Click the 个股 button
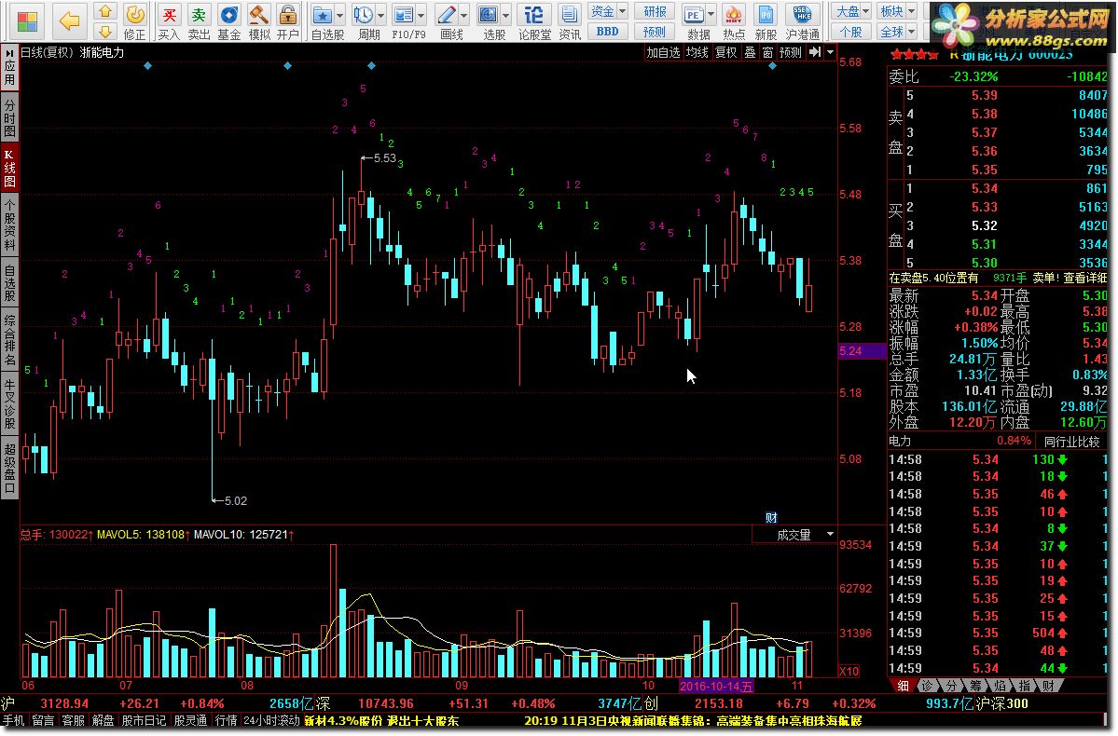Viewport: 1118px width, 736px height. click(851, 32)
